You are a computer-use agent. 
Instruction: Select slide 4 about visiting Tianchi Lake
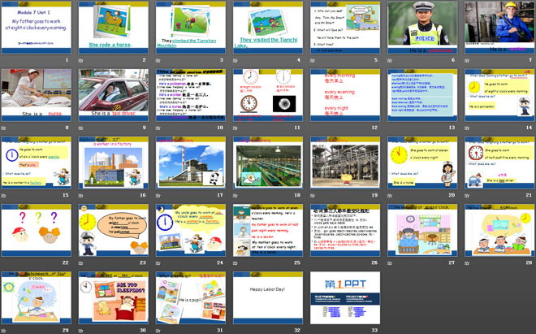tap(268, 28)
